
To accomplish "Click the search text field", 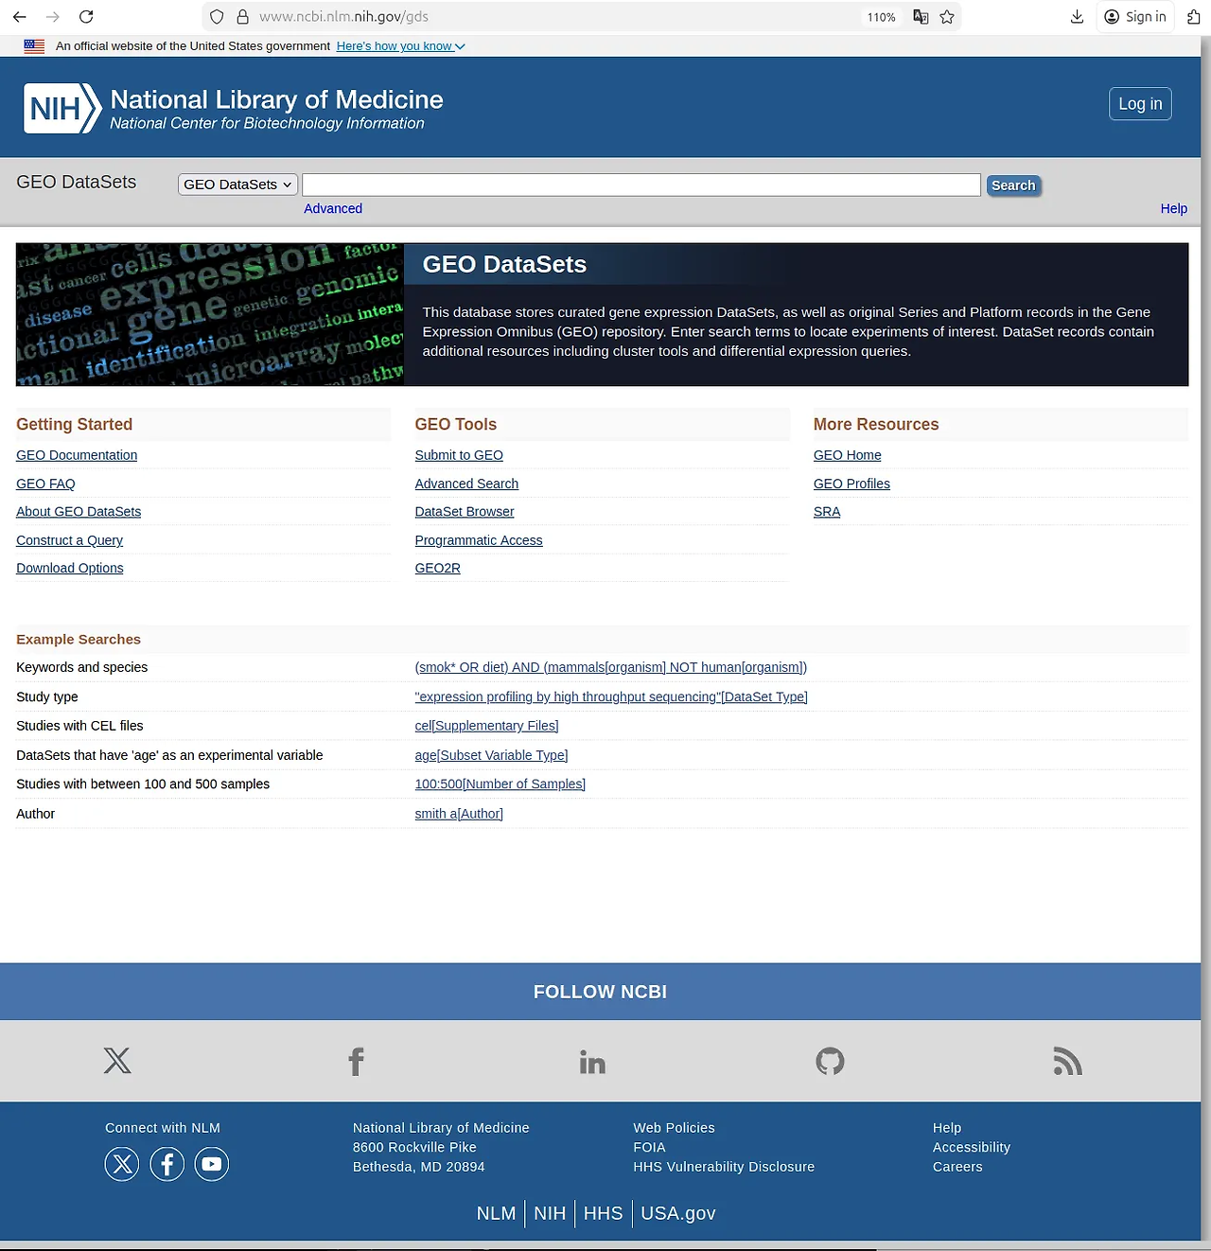I will pyautogui.click(x=641, y=185).
